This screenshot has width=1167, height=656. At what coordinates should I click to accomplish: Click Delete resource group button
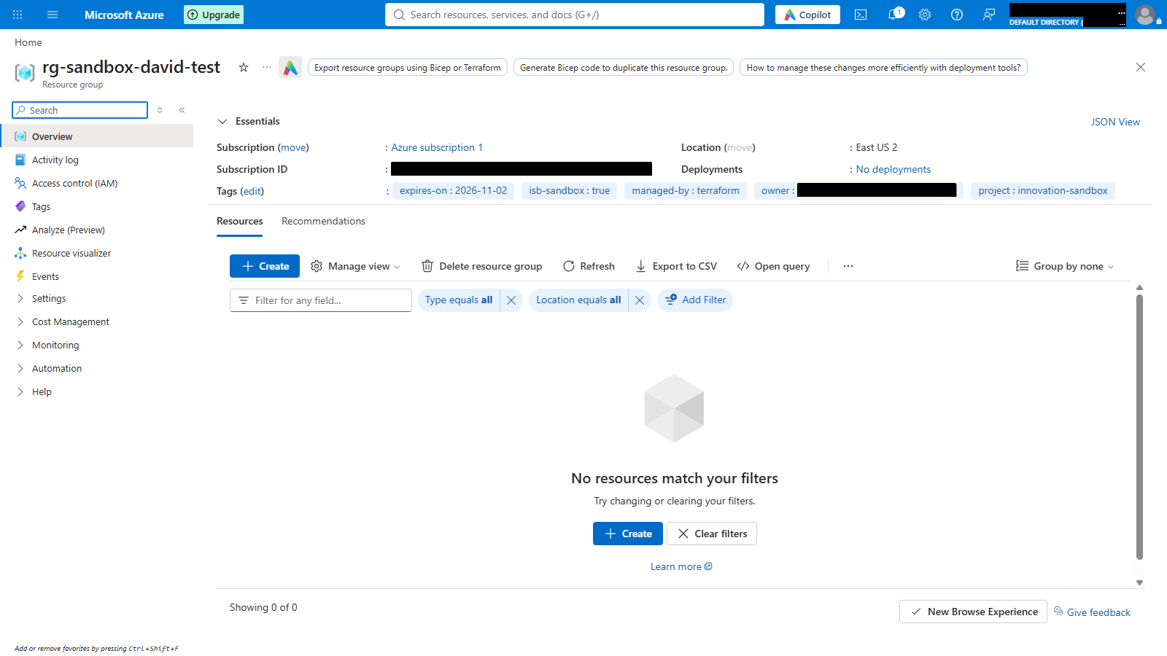click(482, 266)
